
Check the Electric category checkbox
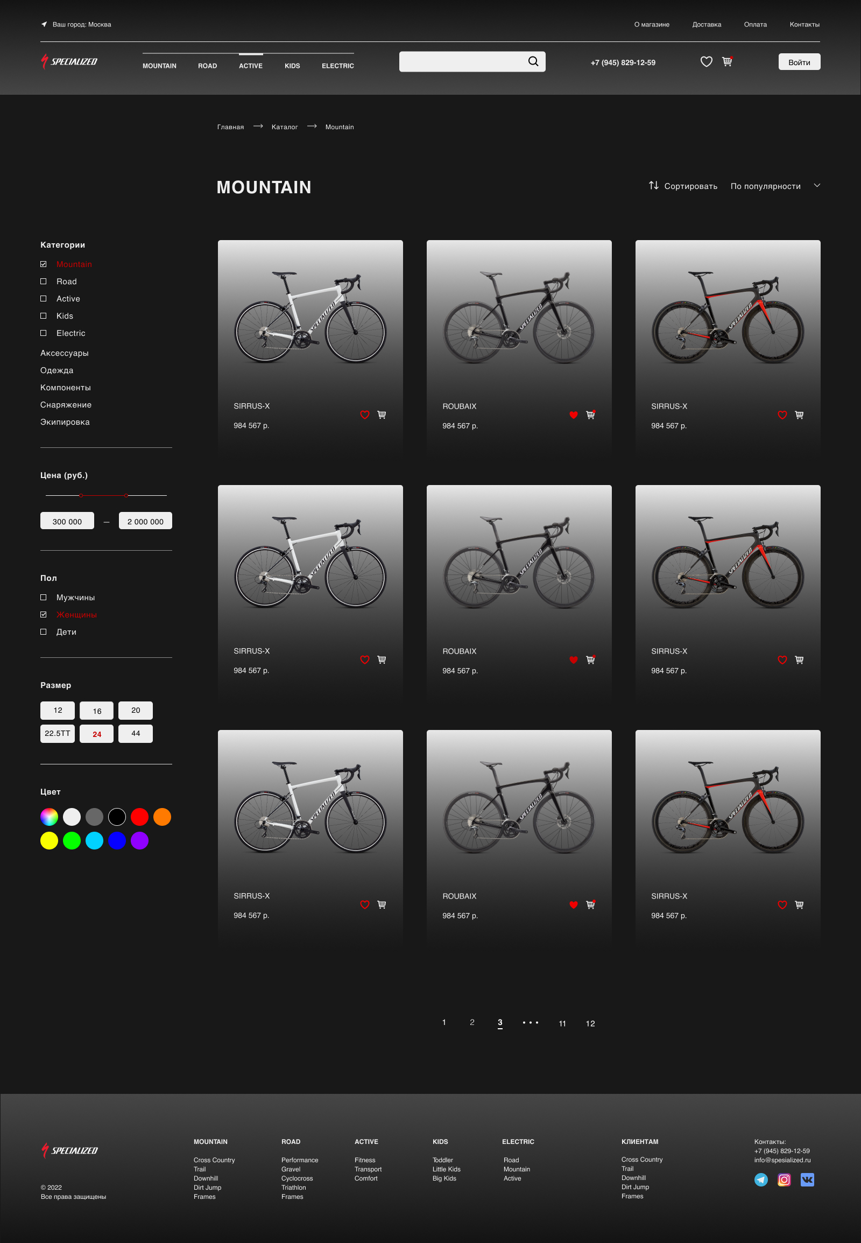[43, 333]
